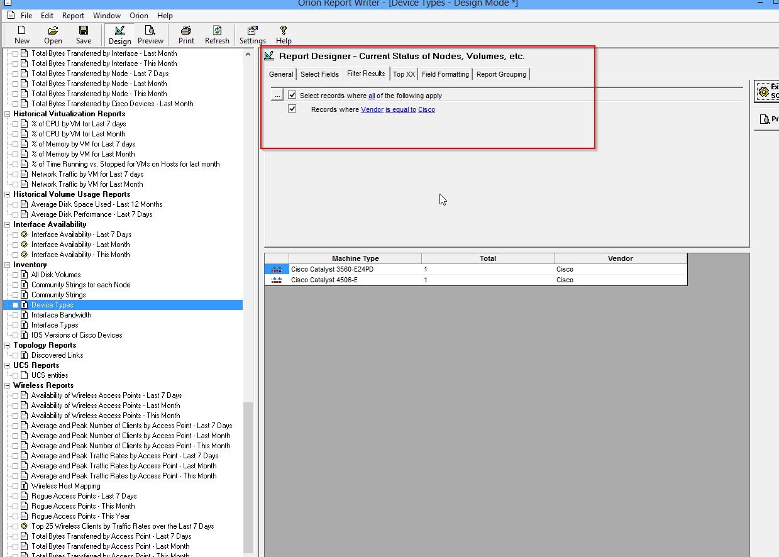Click the Vendor column header in results table

tap(621, 258)
